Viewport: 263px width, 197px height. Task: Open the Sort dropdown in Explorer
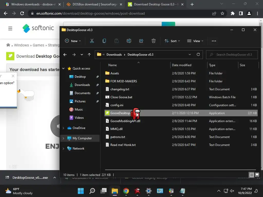click(x=172, y=41)
